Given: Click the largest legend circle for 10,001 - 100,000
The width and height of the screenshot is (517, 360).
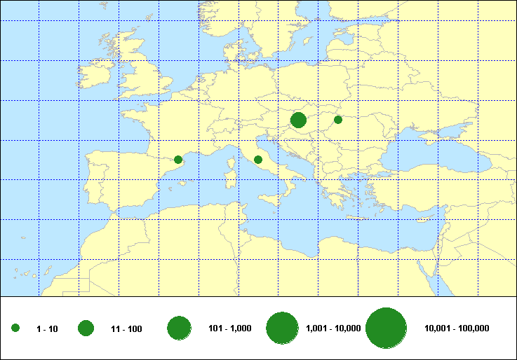Looking at the screenshot, I should [x=387, y=328].
